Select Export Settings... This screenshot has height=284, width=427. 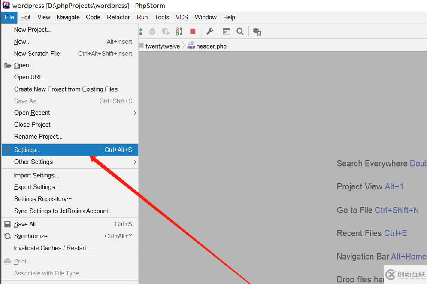[70, 187]
